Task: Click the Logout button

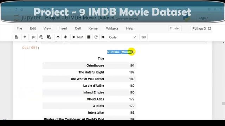Action: 204,18
